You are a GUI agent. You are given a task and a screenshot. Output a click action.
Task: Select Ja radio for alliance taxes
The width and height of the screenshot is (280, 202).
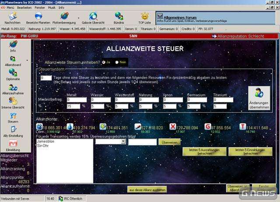(x=104, y=62)
